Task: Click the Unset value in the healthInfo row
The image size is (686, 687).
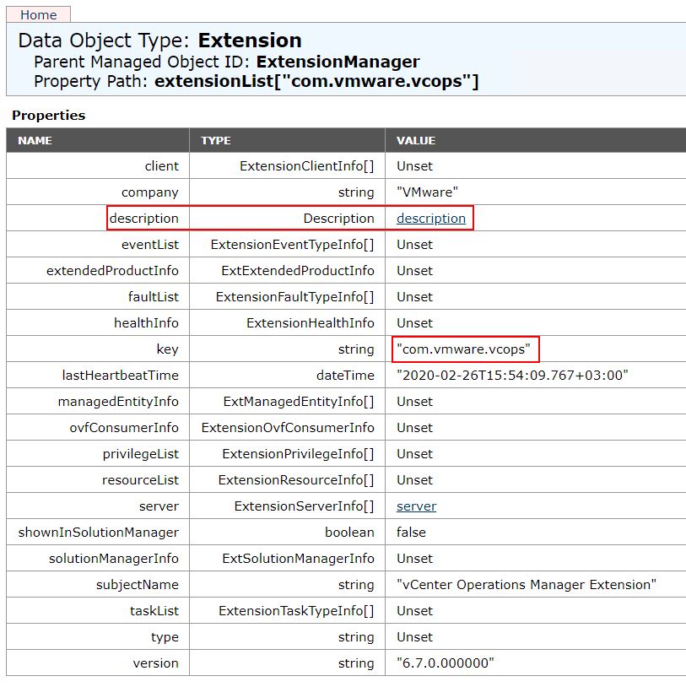Action: coord(414,323)
